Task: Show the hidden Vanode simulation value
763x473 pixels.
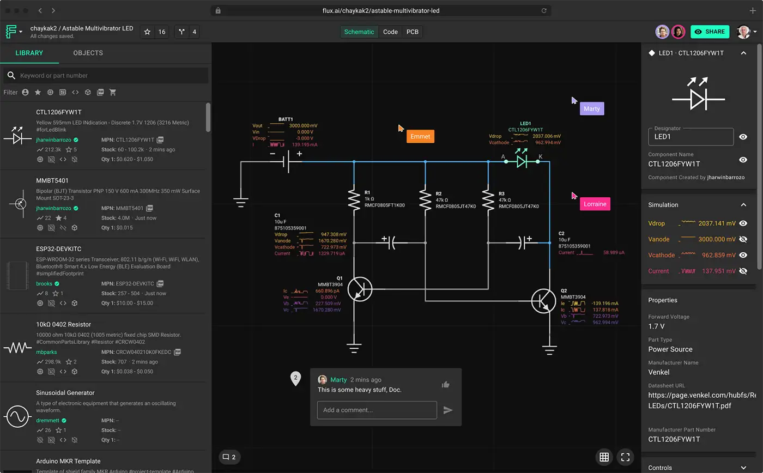Action: [x=743, y=239]
